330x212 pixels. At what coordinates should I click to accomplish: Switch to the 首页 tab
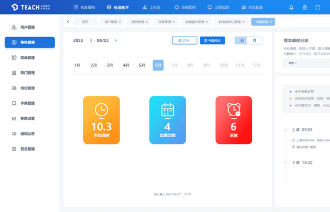tap(85, 22)
